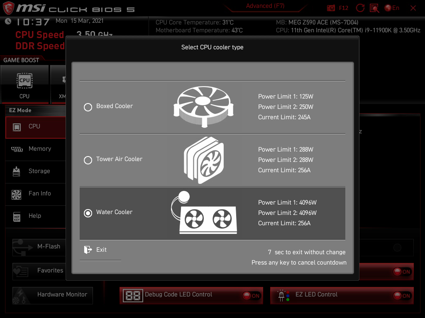Open the Fan Info section
425x318 pixels.
coord(36,194)
